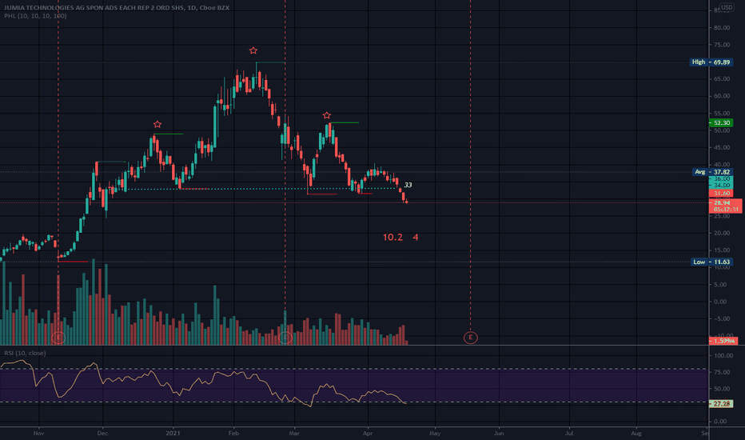Click the 80.00 price axis label

[x=721, y=27]
